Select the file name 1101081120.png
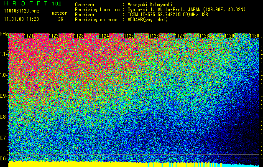This screenshot has height=167, width=263. [22, 11]
